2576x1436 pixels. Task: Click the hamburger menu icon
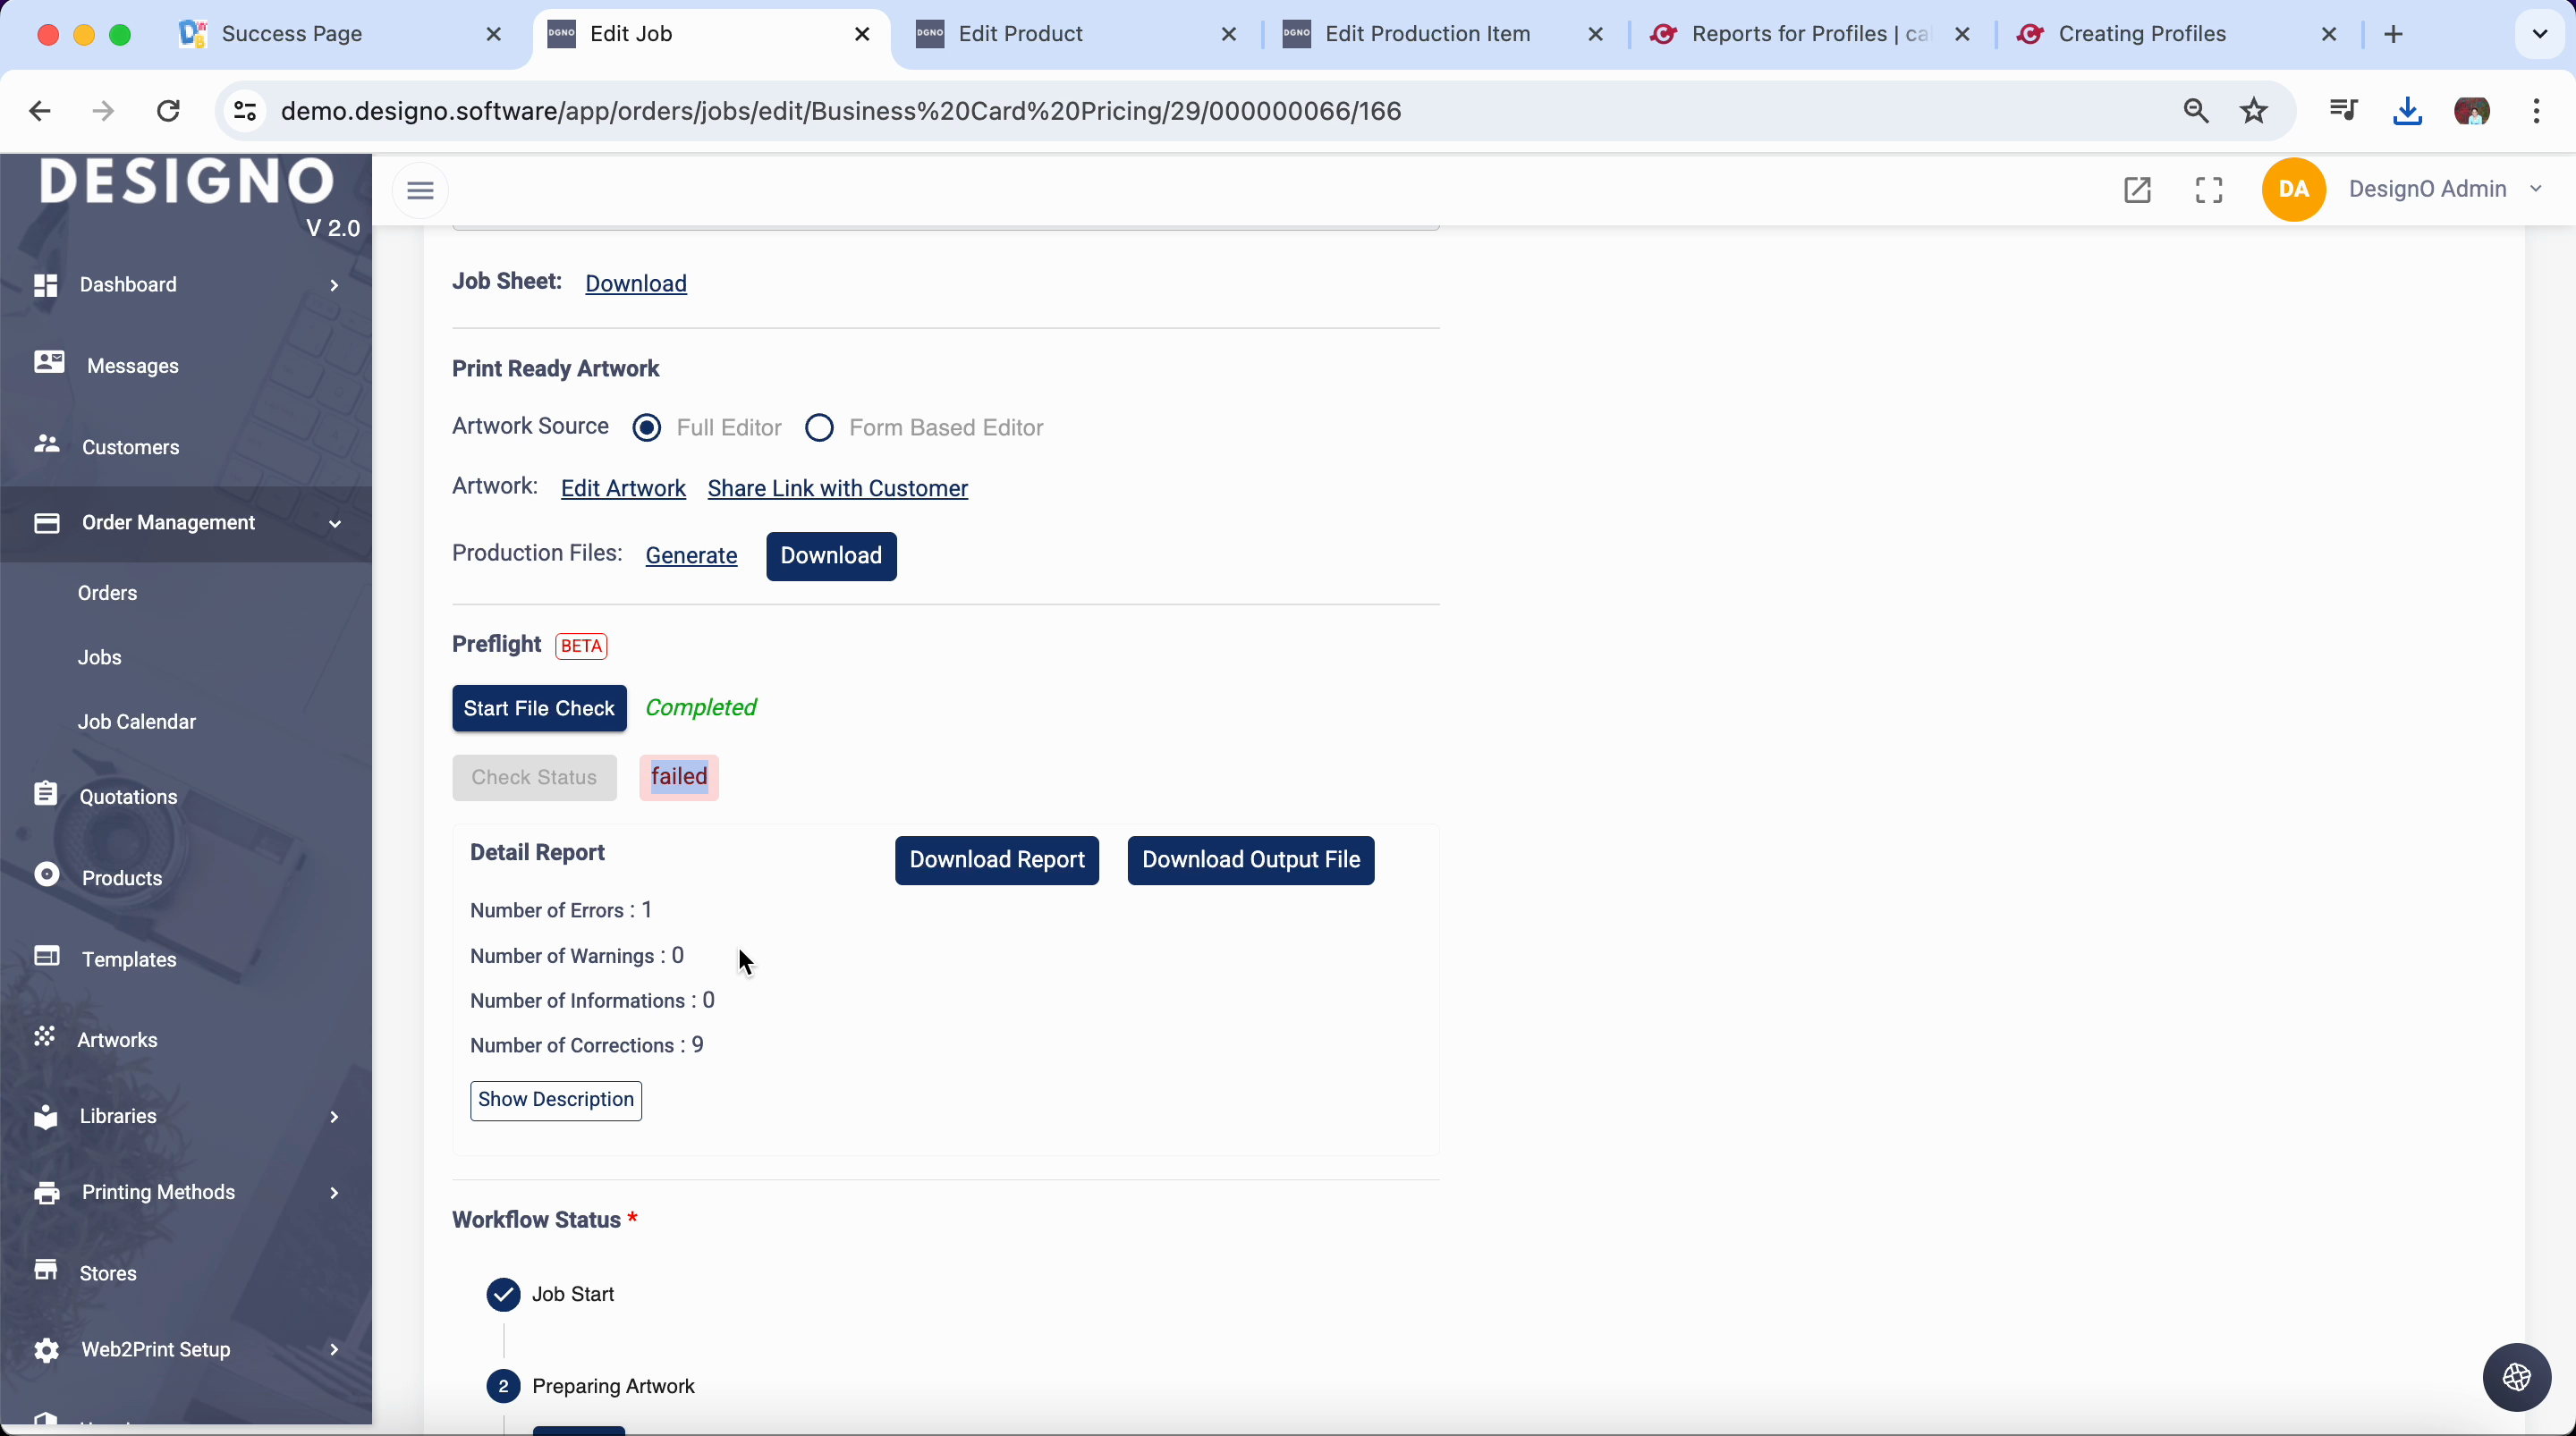point(420,190)
